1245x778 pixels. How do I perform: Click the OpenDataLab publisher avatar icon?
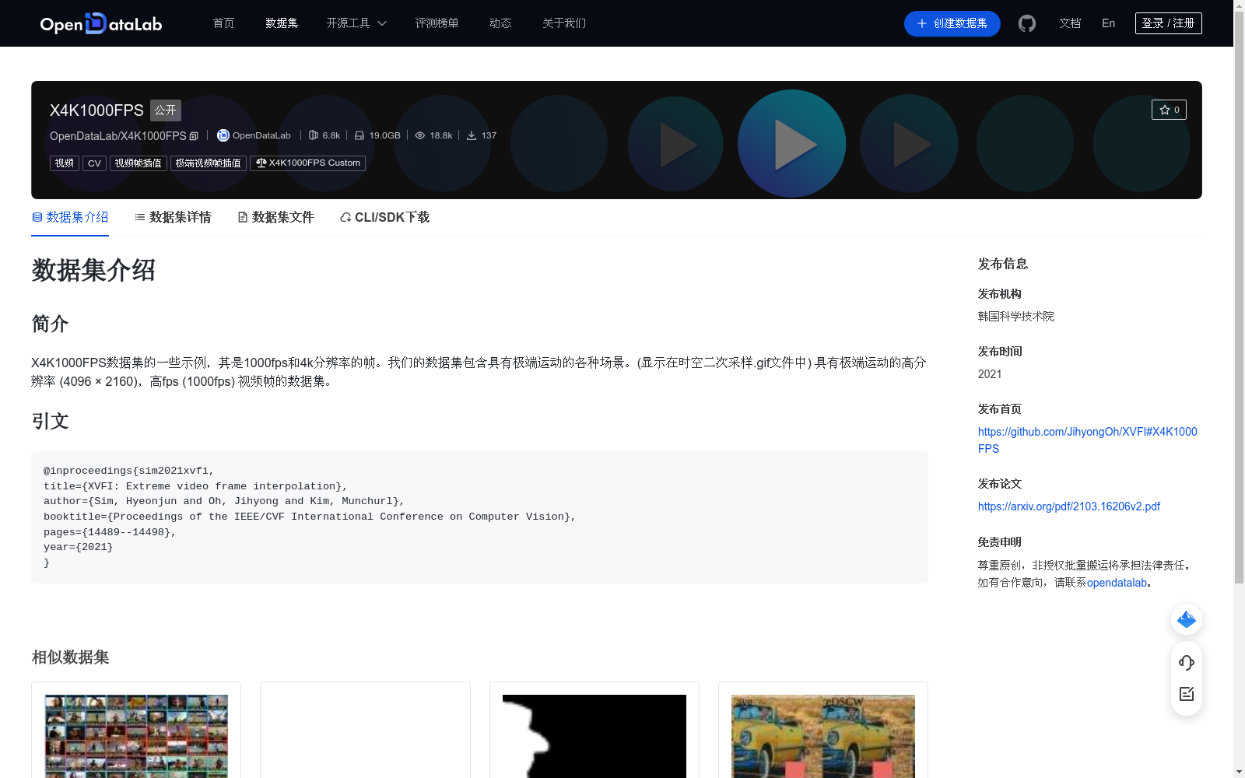[x=223, y=135]
